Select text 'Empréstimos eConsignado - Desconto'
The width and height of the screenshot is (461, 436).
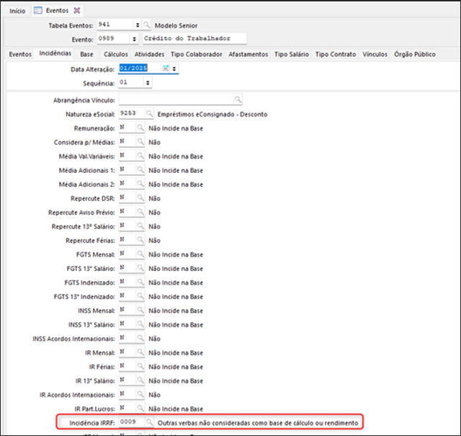tap(212, 114)
